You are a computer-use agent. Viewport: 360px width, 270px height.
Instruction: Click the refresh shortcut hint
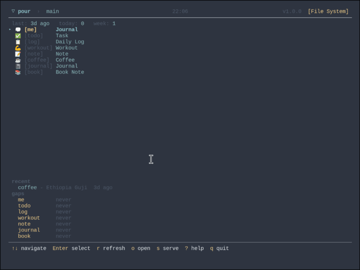point(111,248)
